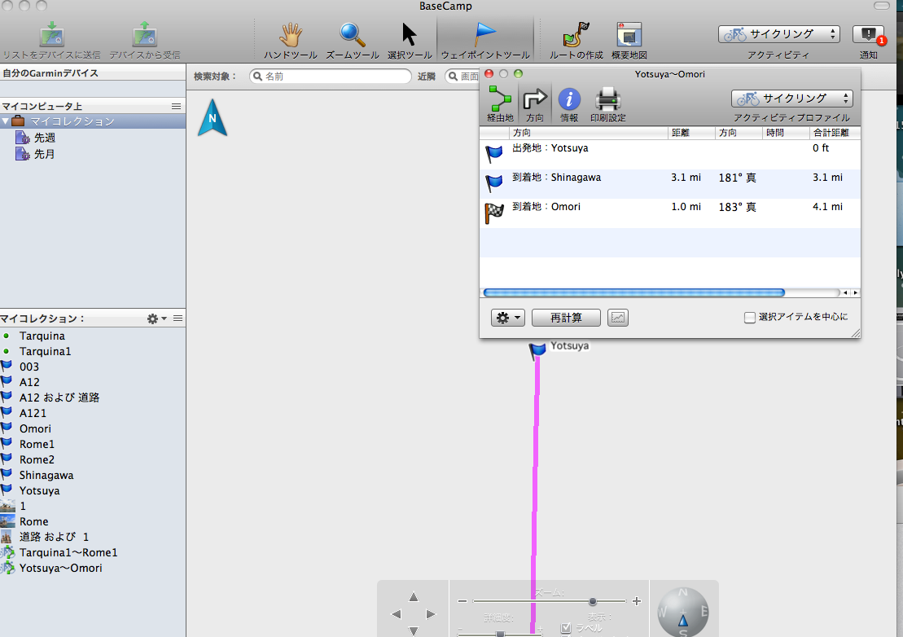Click 時間 column header
Screen dimensions: 903x637
[x=786, y=133]
